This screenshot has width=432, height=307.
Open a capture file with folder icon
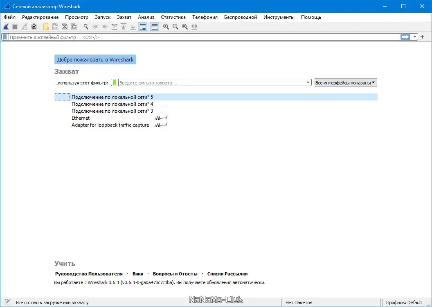click(46, 27)
